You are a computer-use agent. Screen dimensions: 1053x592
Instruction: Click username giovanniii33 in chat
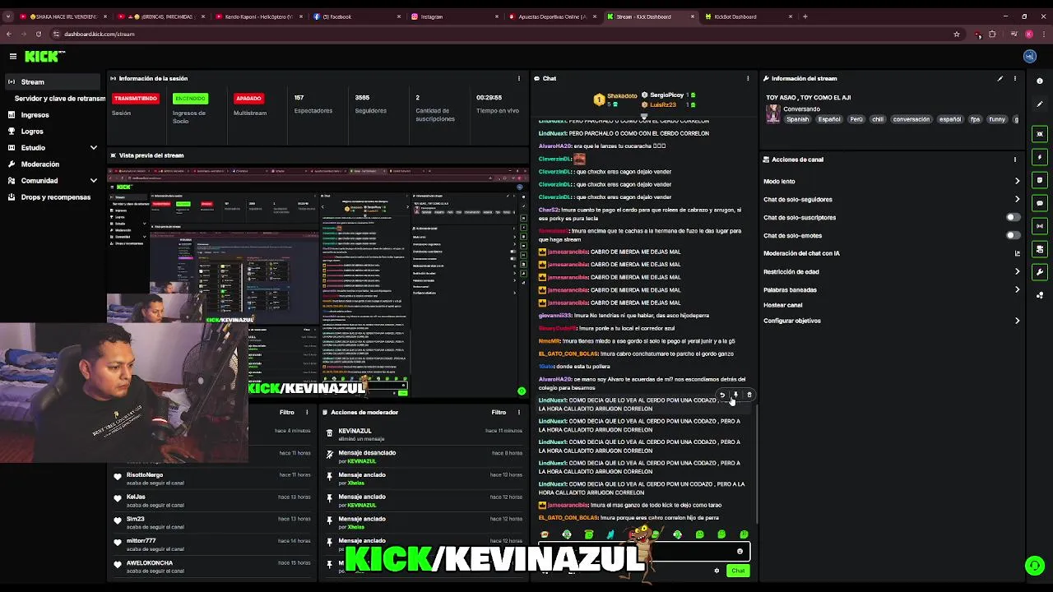(x=555, y=316)
